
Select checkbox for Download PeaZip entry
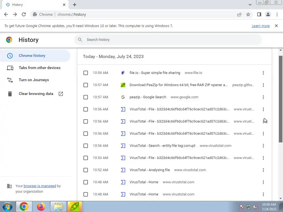point(86,85)
